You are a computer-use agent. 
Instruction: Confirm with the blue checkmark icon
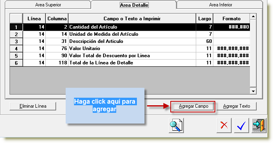point(242,126)
